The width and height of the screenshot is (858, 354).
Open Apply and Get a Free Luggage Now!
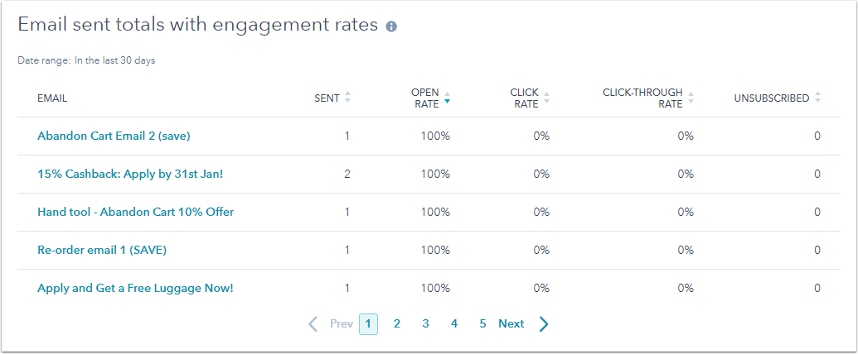click(x=135, y=288)
